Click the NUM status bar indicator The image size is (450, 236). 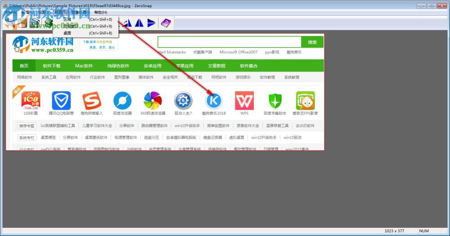point(423,231)
